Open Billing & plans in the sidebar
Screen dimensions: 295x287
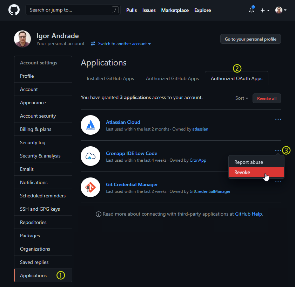(43, 129)
